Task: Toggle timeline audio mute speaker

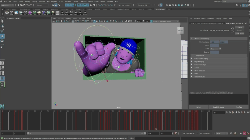Action: point(241,133)
